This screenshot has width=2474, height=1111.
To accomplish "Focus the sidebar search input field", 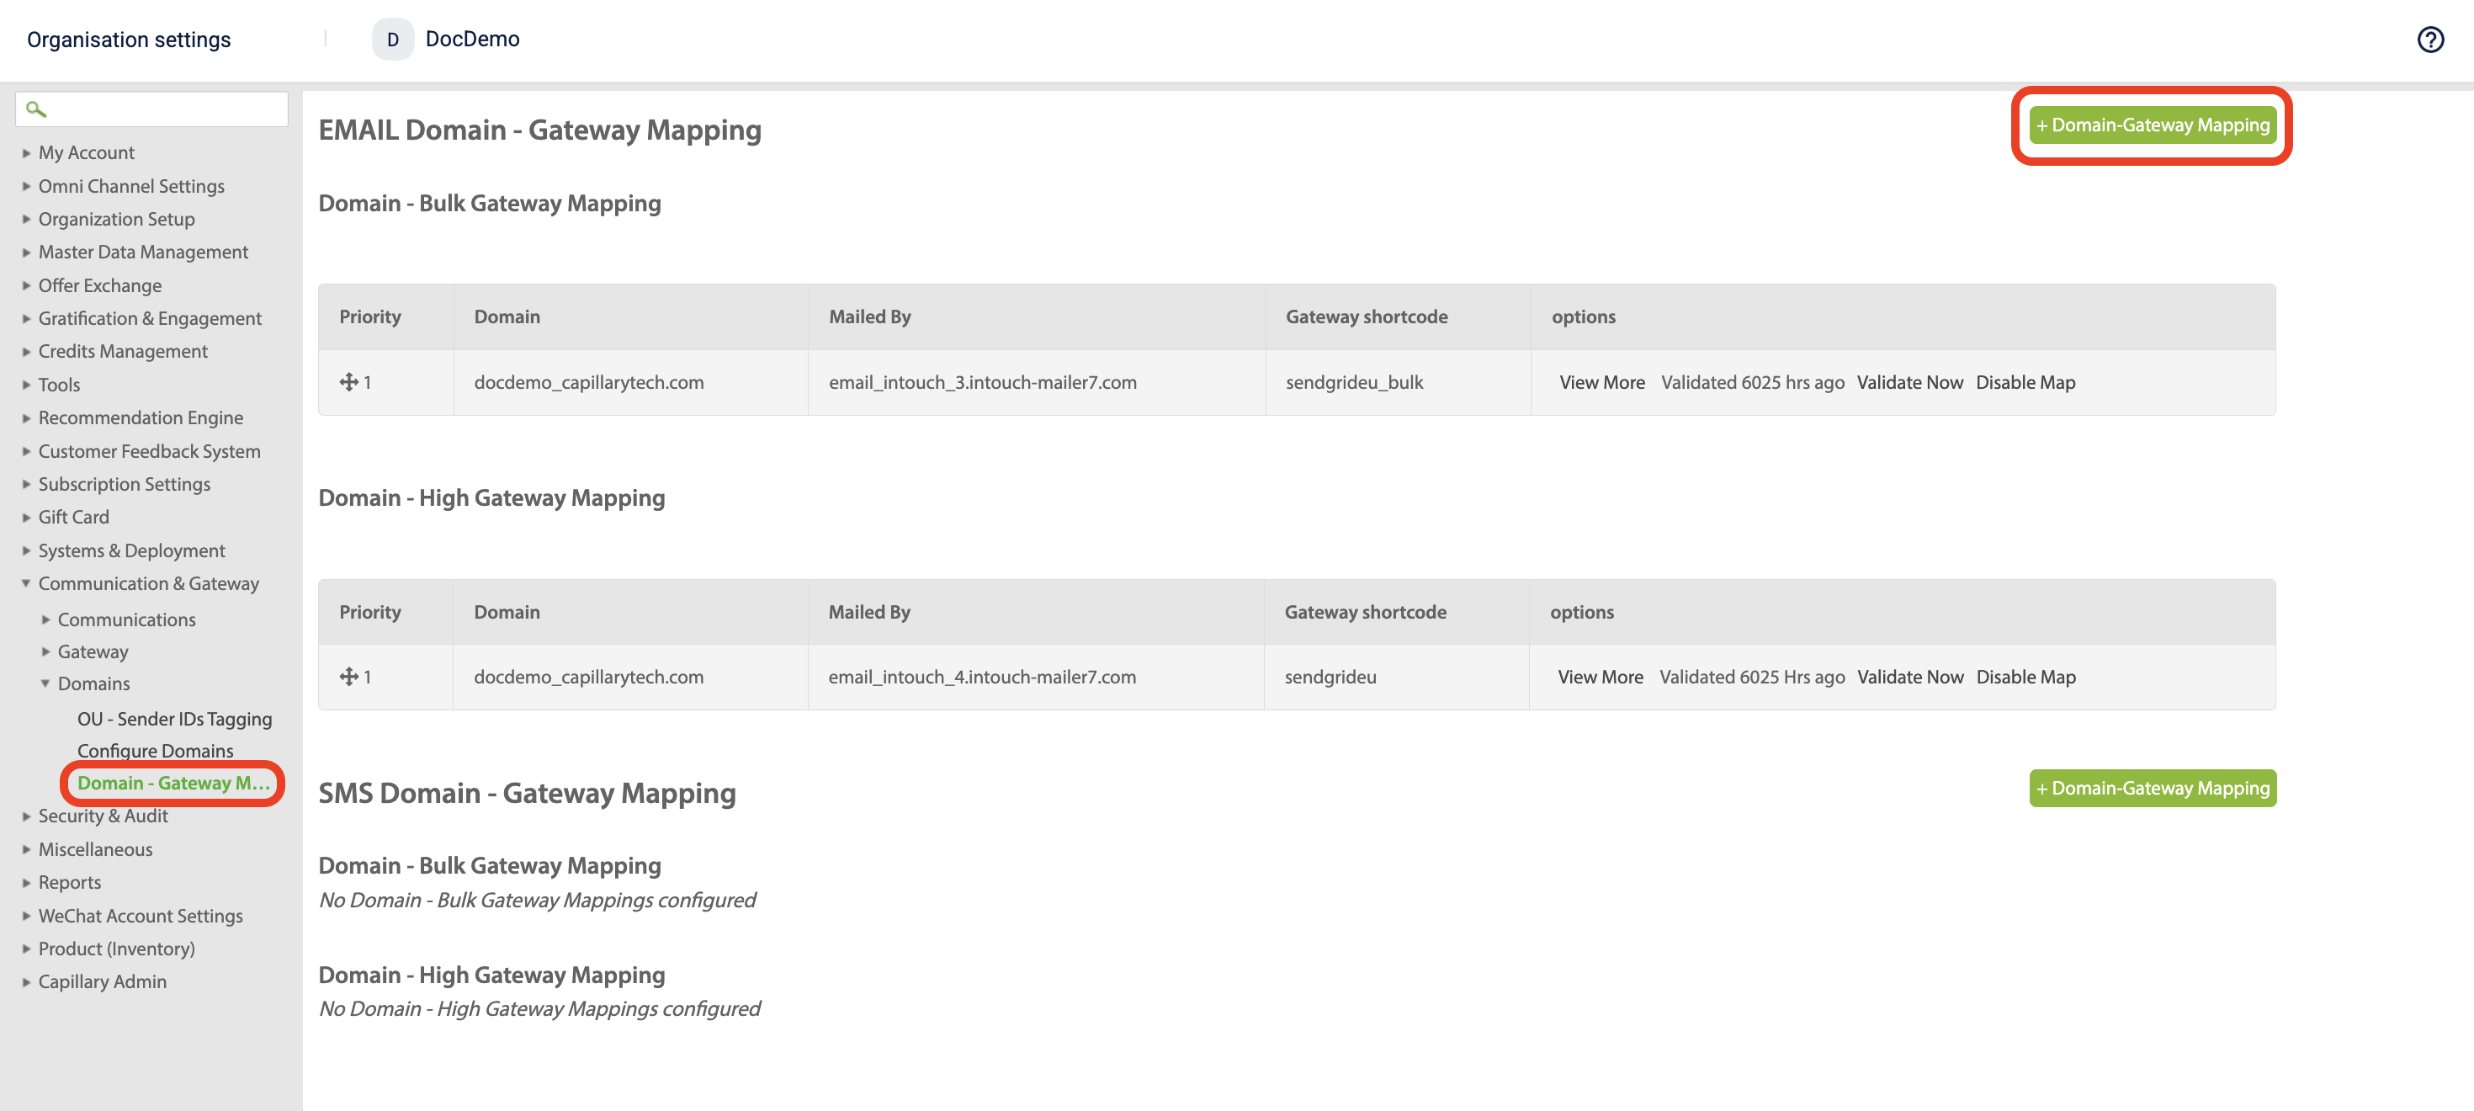I will click(x=163, y=109).
